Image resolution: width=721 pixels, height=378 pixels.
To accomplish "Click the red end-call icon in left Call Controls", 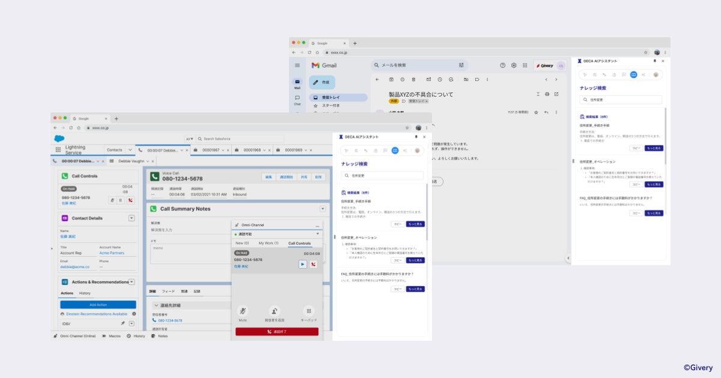I will pos(130,200).
